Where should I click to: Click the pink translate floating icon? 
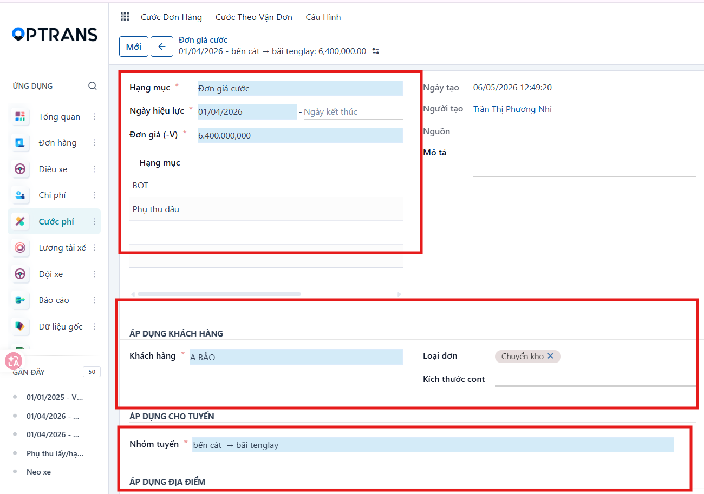[13, 361]
